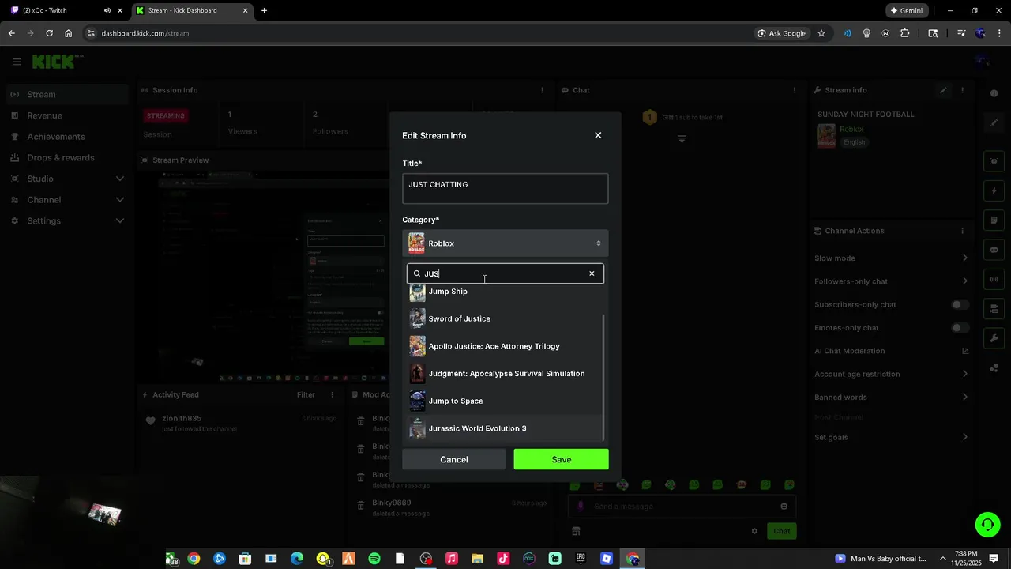This screenshot has height=569, width=1011.
Task: Open the shop icon below chat
Action: coord(576,531)
